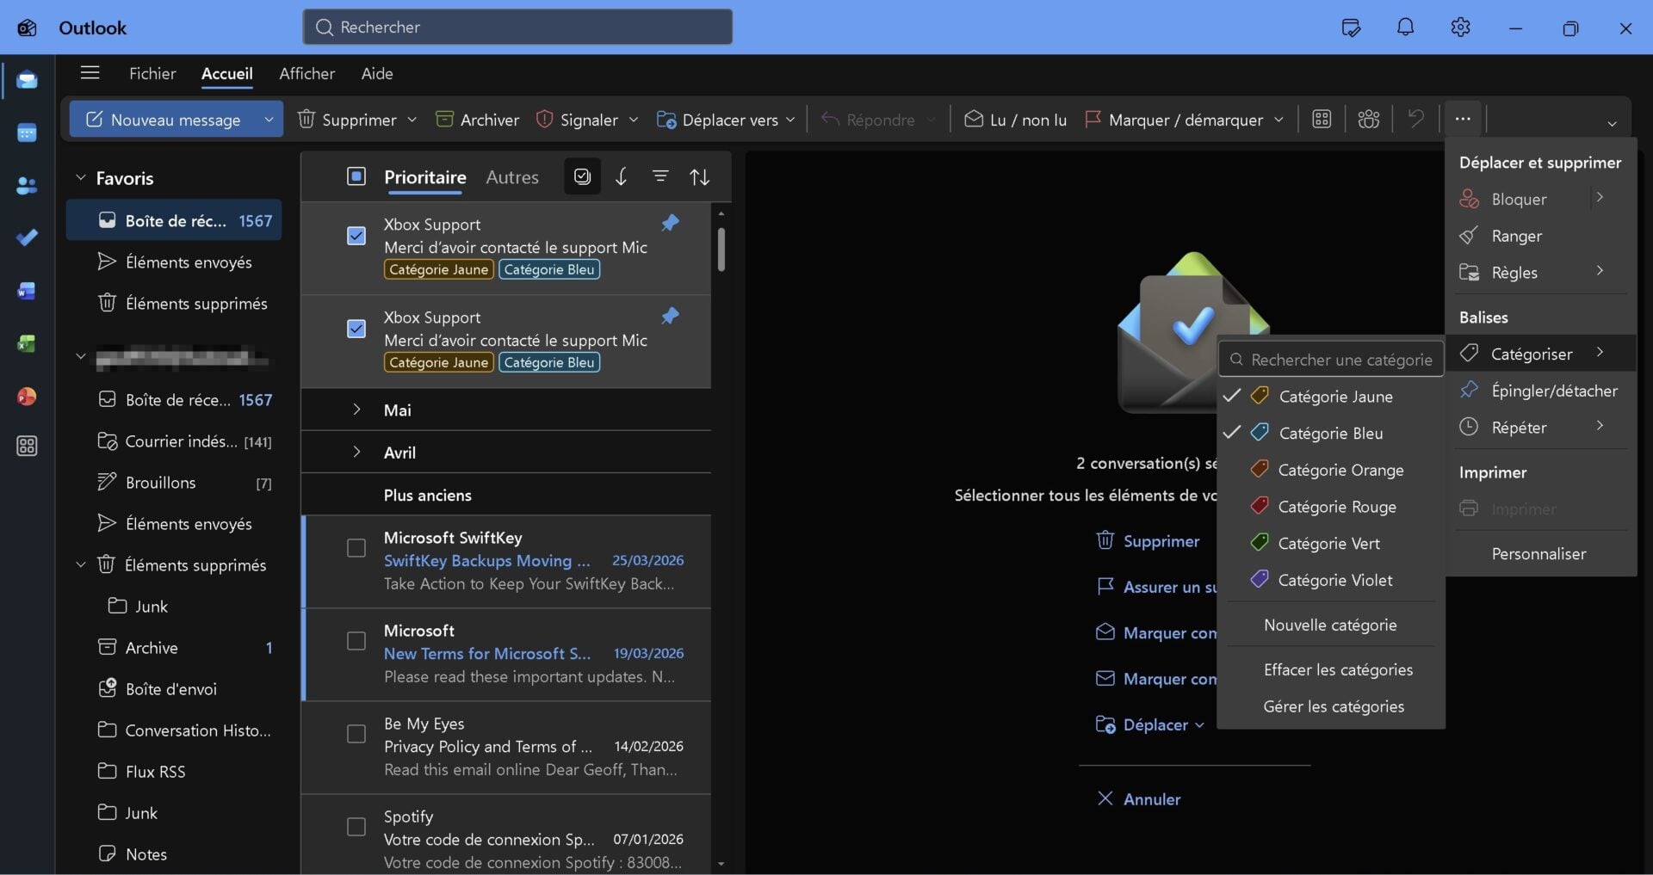1653x875 pixels.
Task: Open the notifications bell
Action: click(x=1405, y=28)
